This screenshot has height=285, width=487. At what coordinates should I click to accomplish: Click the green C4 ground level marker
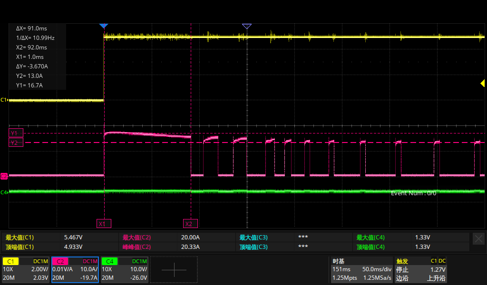point(4,192)
